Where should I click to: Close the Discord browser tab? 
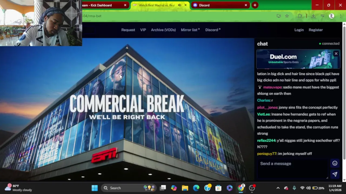coord(246,5)
